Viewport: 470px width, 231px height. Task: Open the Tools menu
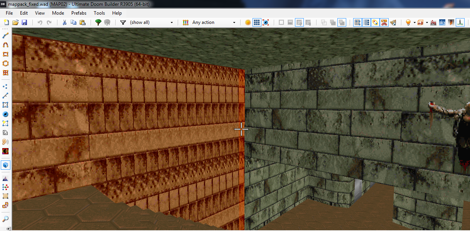tap(99, 13)
